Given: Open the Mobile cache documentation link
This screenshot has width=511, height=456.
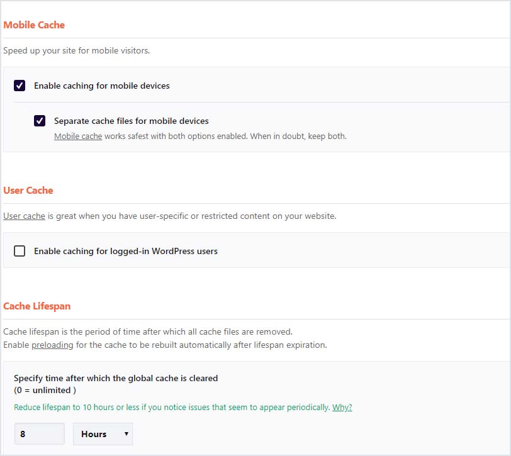Looking at the screenshot, I should coord(78,136).
